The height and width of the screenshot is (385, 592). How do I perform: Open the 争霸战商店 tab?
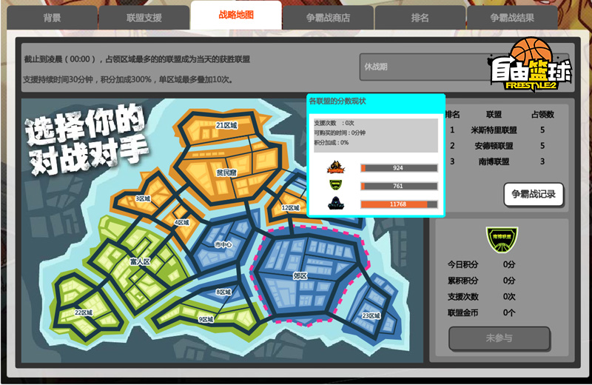click(x=327, y=18)
